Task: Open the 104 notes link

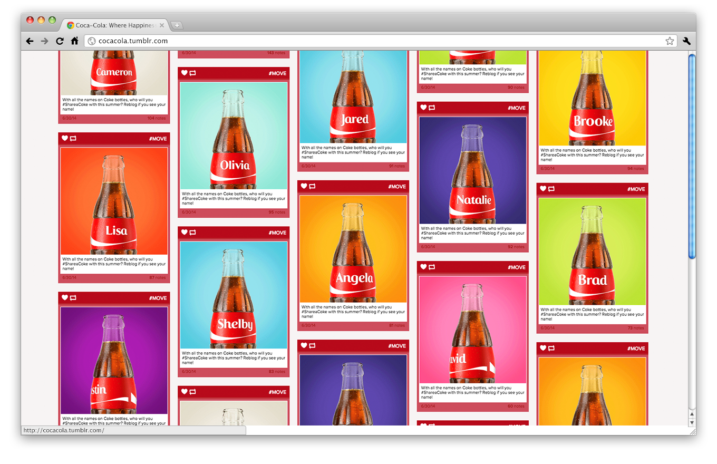Action: click(157, 119)
